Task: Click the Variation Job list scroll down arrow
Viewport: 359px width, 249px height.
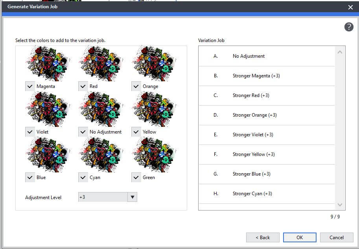Action: click(x=340, y=204)
